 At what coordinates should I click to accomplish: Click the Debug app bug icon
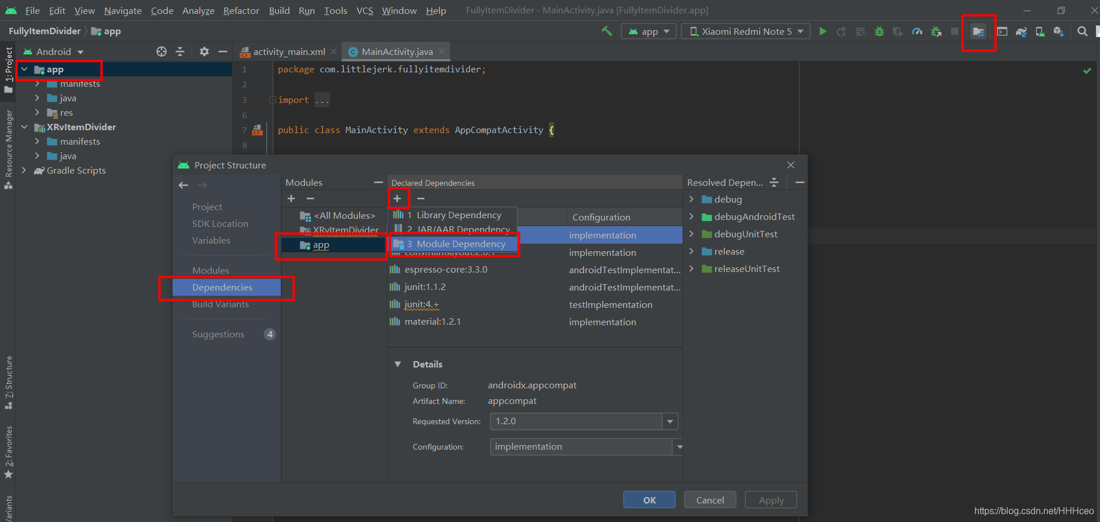tap(879, 31)
